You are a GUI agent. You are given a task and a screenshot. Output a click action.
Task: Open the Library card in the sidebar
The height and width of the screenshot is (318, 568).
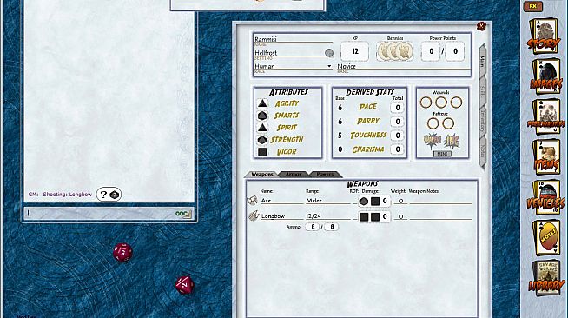pyautogui.click(x=546, y=278)
